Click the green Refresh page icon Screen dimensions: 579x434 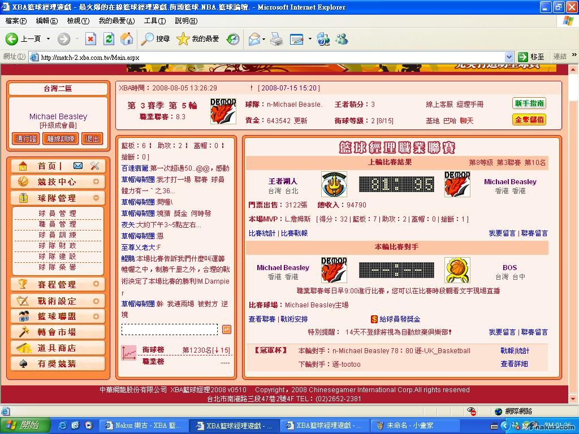[109, 39]
